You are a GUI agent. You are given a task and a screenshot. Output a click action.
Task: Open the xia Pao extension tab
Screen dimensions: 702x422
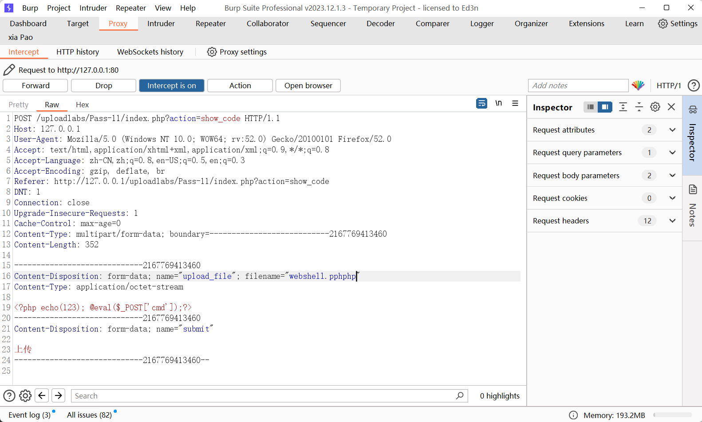(20, 37)
